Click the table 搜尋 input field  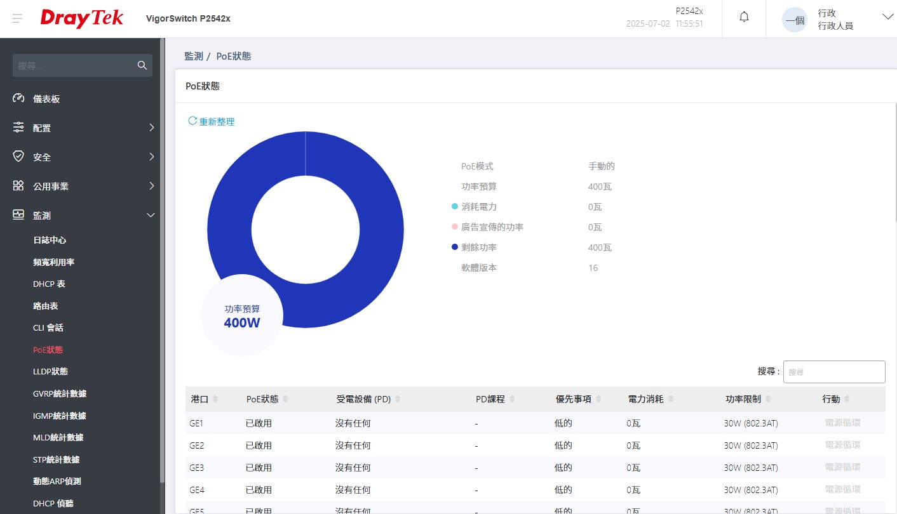[x=833, y=372]
